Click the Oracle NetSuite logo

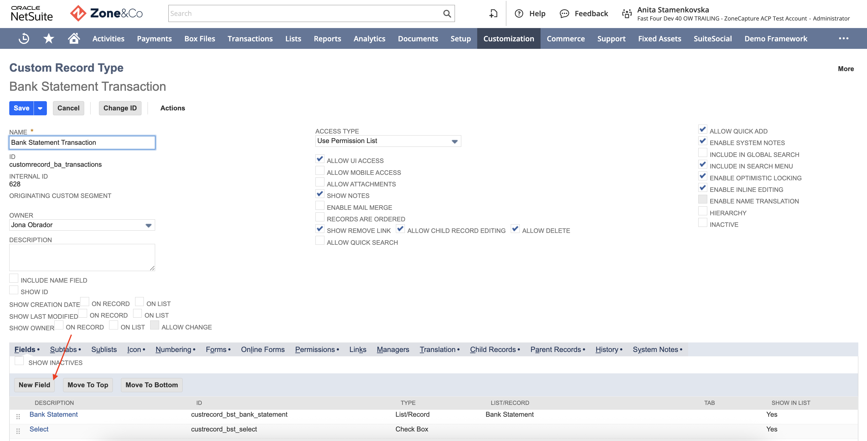(32, 14)
